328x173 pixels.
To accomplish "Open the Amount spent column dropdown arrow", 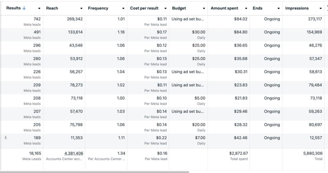I will [246, 9].
